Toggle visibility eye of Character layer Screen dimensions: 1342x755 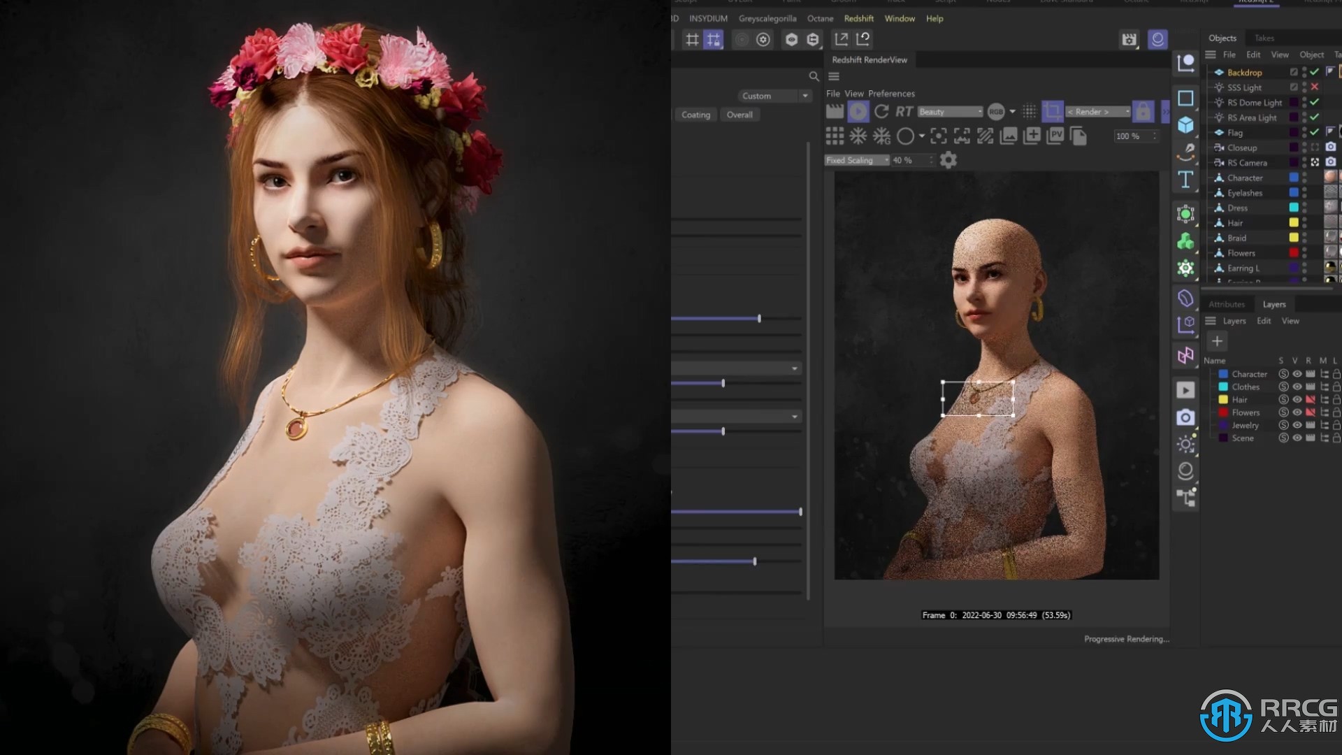(1297, 374)
